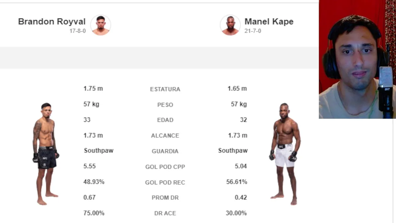This screenshot has width=396, height=223.
Task: Click the GOL POD REC stat label
Action: [x=165, y=182]
